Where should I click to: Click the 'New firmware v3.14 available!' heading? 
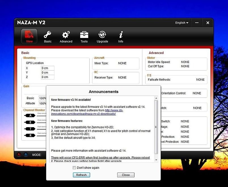click(x=71, y=100)
